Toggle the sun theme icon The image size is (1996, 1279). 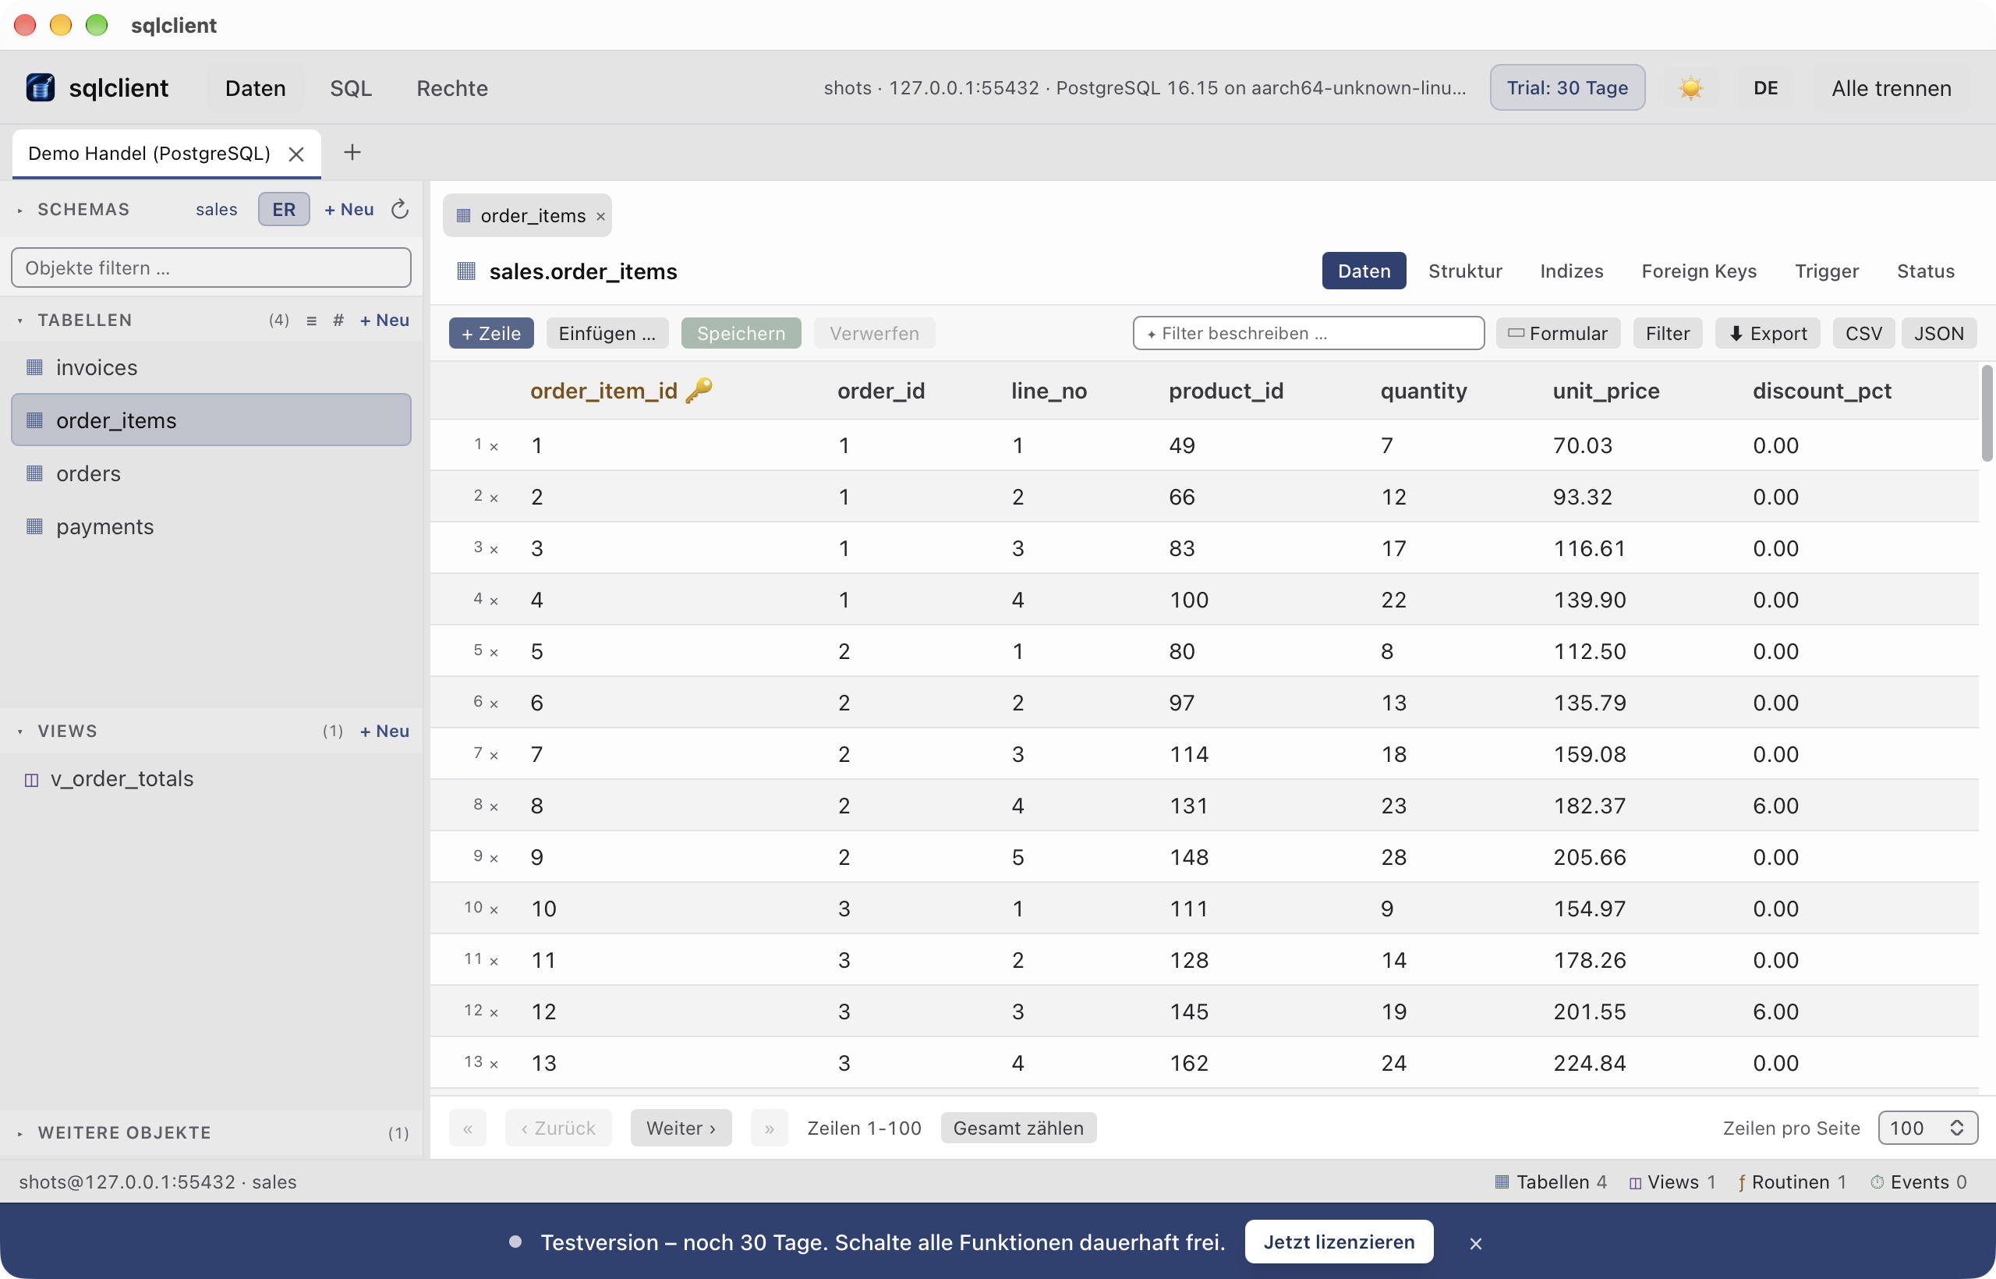coord(1690,88)
